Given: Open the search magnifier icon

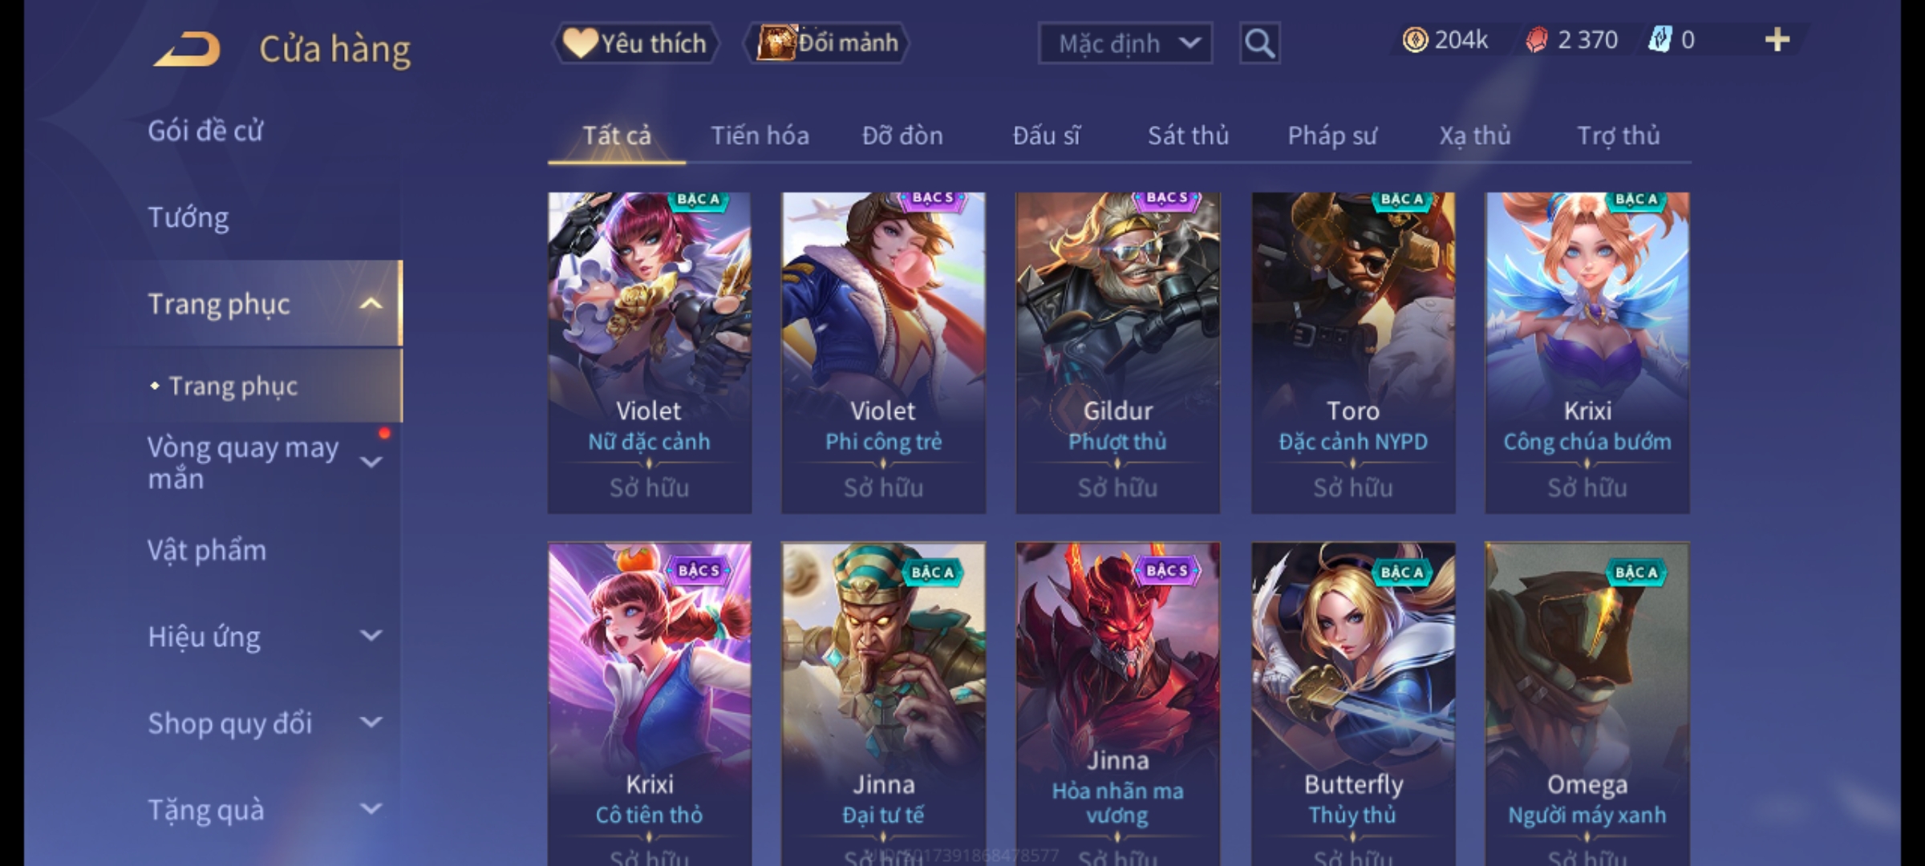Looking at the screenshot, I should pyautogui.click(x=1259, y=43).
